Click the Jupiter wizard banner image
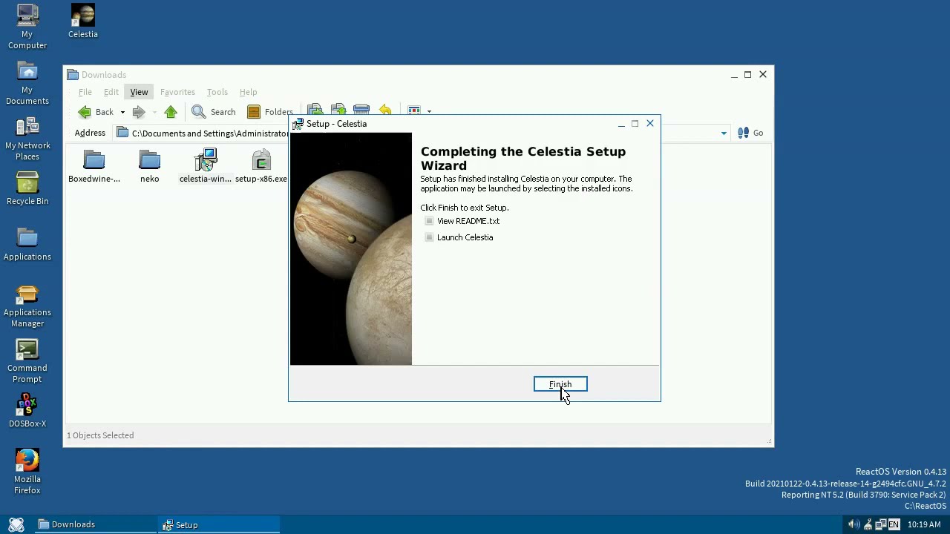 coord(351,249)
